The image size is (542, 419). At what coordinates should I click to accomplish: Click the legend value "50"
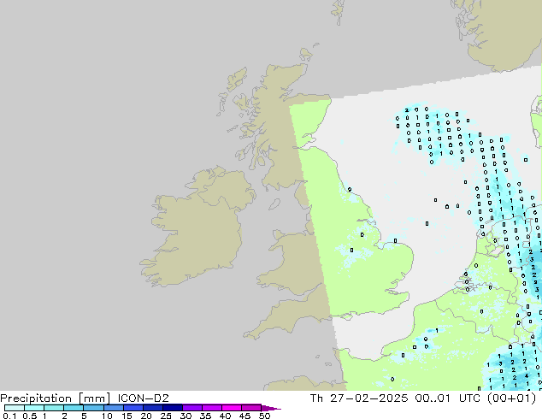(264, 416)
